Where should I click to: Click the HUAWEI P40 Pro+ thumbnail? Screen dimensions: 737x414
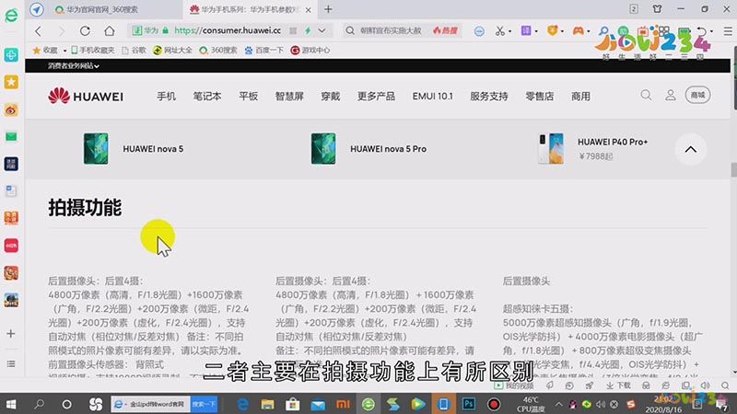[x=551, y=149]
